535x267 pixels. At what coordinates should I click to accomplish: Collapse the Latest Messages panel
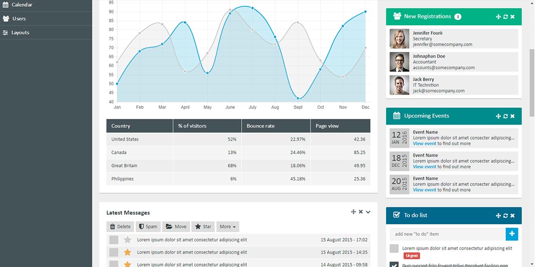[x=368, y=212]
